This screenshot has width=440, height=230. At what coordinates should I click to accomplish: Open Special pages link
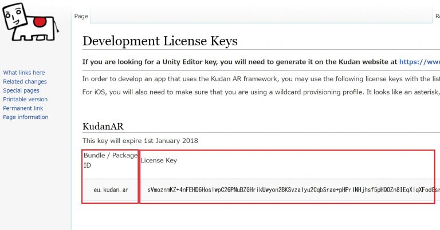click(x=21, y=90)
